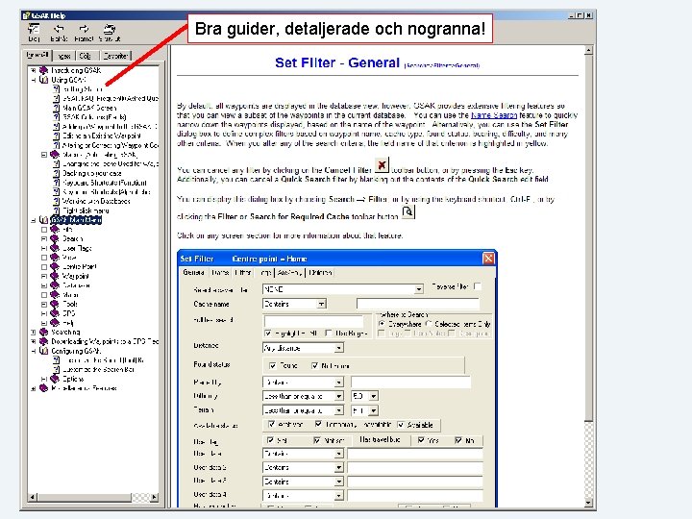Image resolution: width=692 pixels, height=519 pixels.
Task: Open the Getting Started help page icon
Action: (56, 88)
